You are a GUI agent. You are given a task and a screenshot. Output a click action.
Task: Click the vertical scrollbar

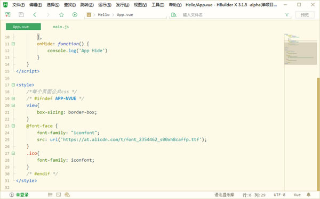coord(318,134)
